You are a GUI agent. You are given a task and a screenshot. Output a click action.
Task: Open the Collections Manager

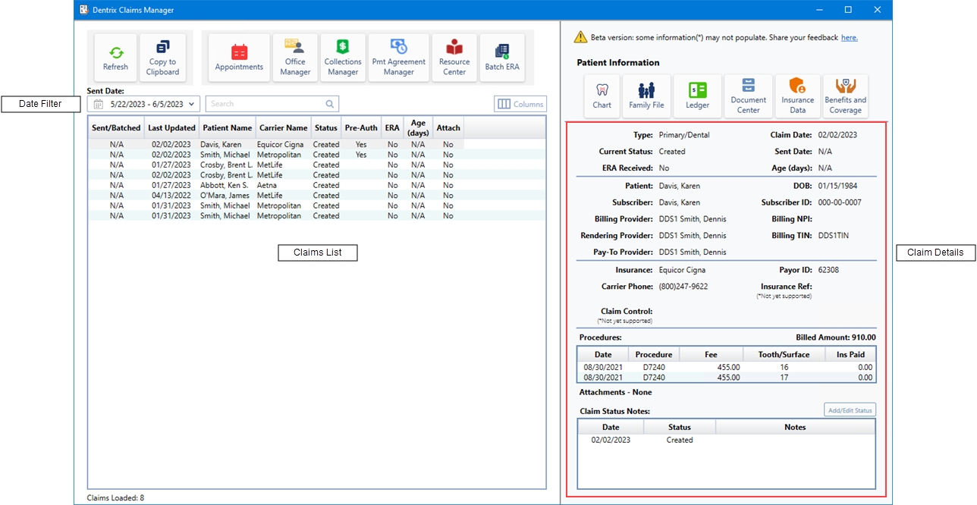[343, 58]
